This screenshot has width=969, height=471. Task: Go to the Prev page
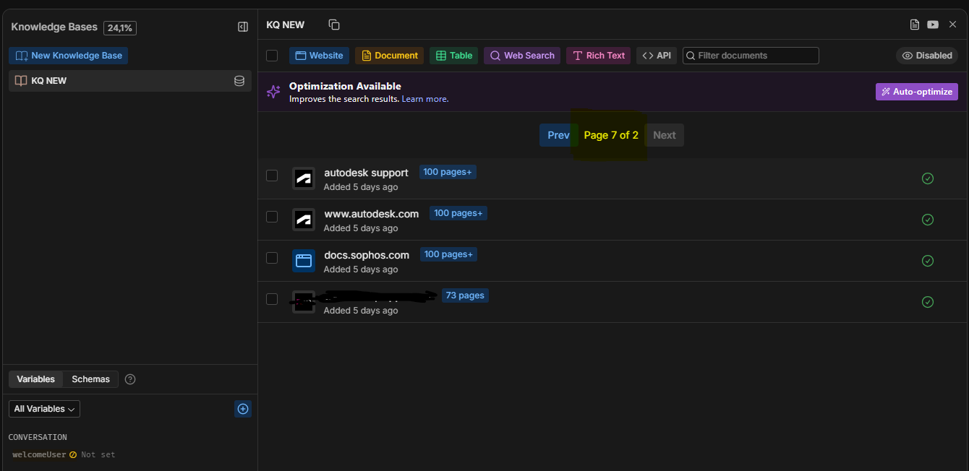pyautogui.click(x=558, y=135)
